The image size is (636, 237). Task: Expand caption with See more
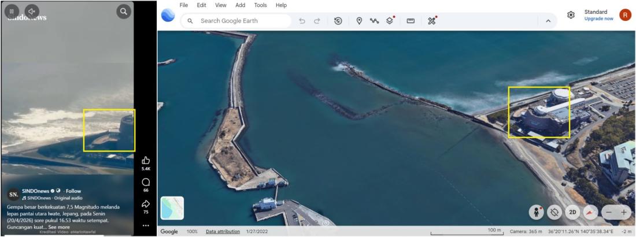59,227
